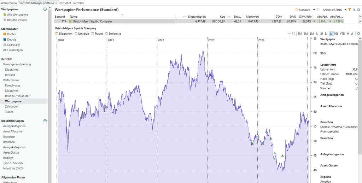The width and height of the screenshot is (362, 183).
Task: Click the orange Standard view icon
Action: point(297,10)
